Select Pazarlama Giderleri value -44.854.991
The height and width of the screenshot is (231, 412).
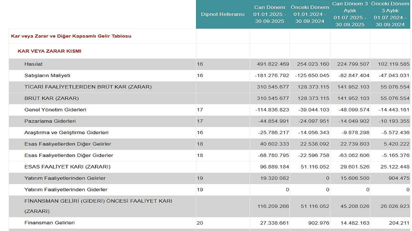tap(273, 121)
